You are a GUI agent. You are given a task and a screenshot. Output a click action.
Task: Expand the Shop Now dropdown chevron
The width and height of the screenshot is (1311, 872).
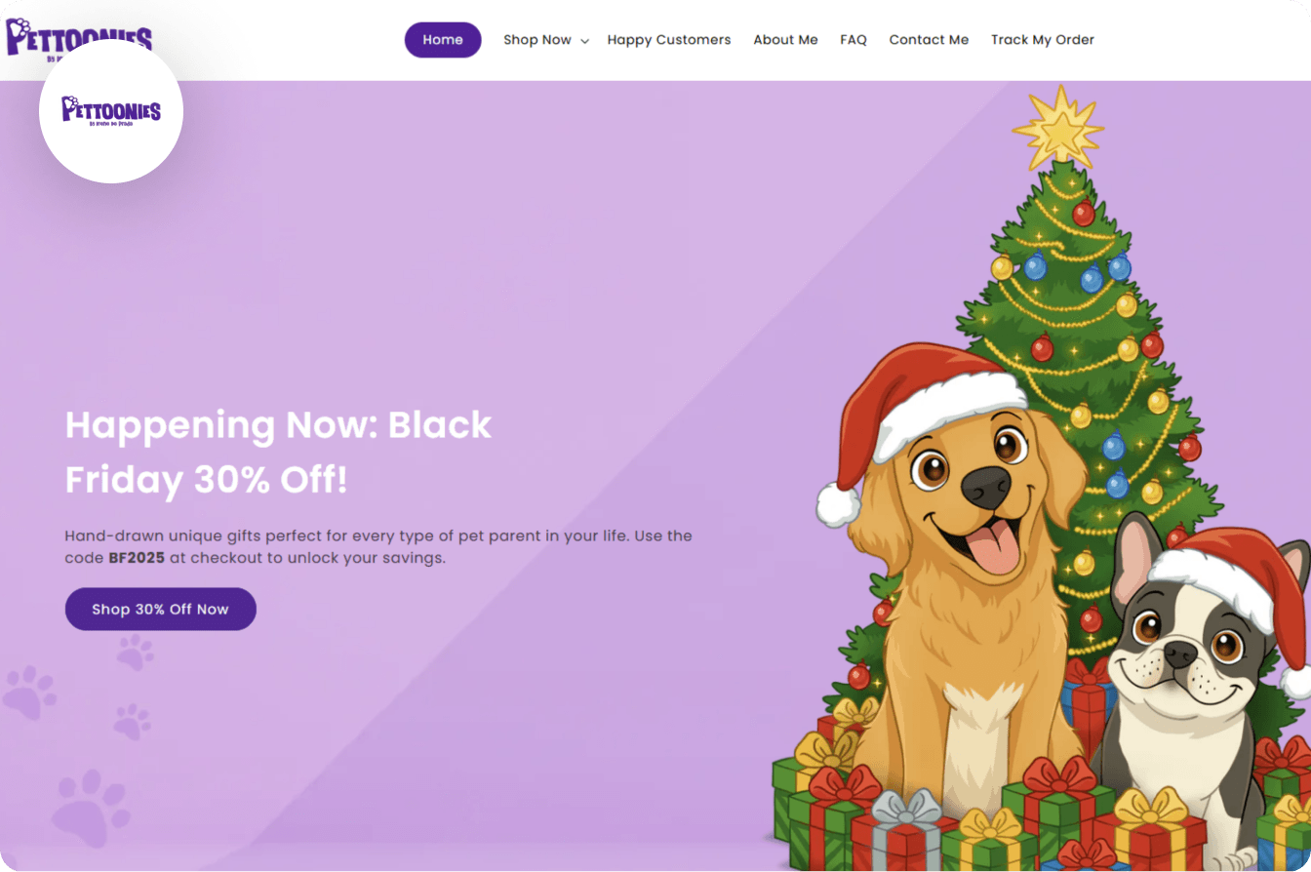pyautogui.click(x=584, y=41)
